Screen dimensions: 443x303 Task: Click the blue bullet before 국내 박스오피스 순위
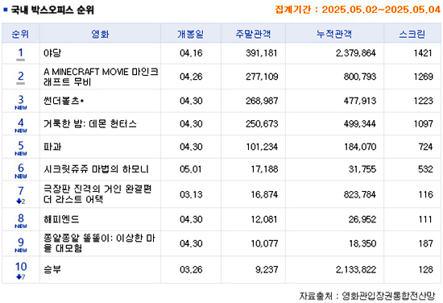(6, 10)
